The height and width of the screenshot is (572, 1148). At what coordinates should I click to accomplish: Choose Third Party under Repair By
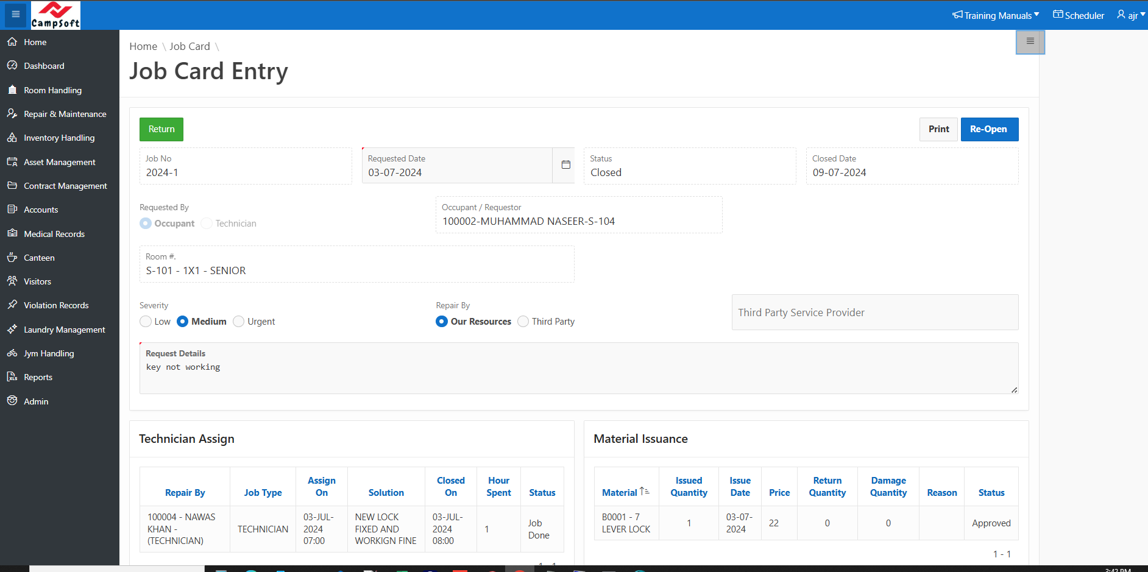[x=523, y=322]
